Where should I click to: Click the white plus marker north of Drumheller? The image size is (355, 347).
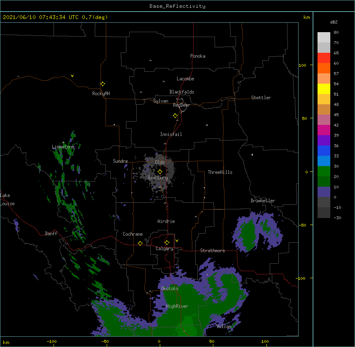[x=252, y=155]
